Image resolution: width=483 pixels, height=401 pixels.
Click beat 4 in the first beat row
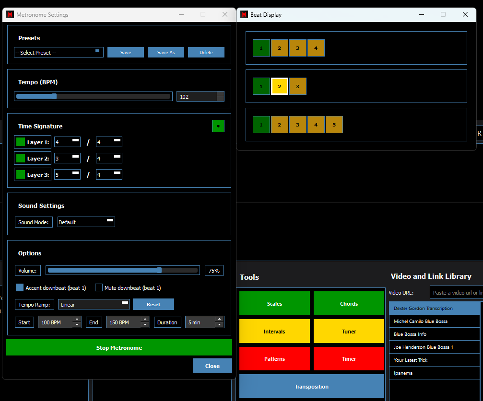[316, 48]
